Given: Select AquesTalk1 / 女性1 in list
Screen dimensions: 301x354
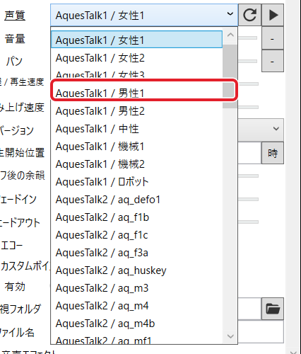Looking at the screenshot, I should tap(136, 40).
